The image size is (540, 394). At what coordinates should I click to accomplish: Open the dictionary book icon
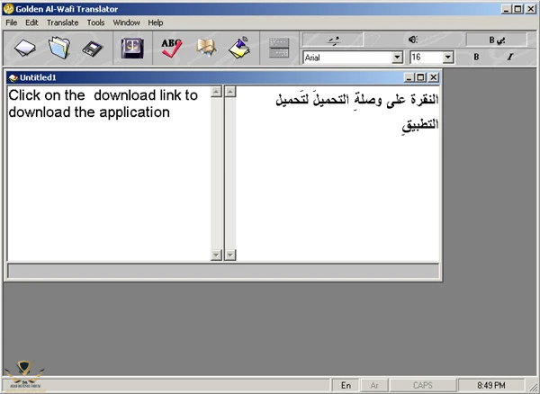coord(205,48)
